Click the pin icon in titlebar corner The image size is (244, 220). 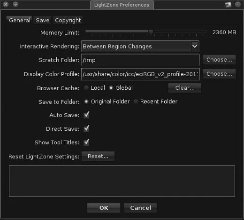(x=228, y=5)
